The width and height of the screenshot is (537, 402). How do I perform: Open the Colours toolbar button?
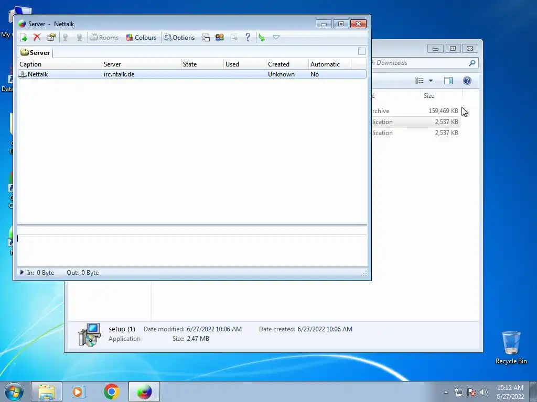point(141,38)
